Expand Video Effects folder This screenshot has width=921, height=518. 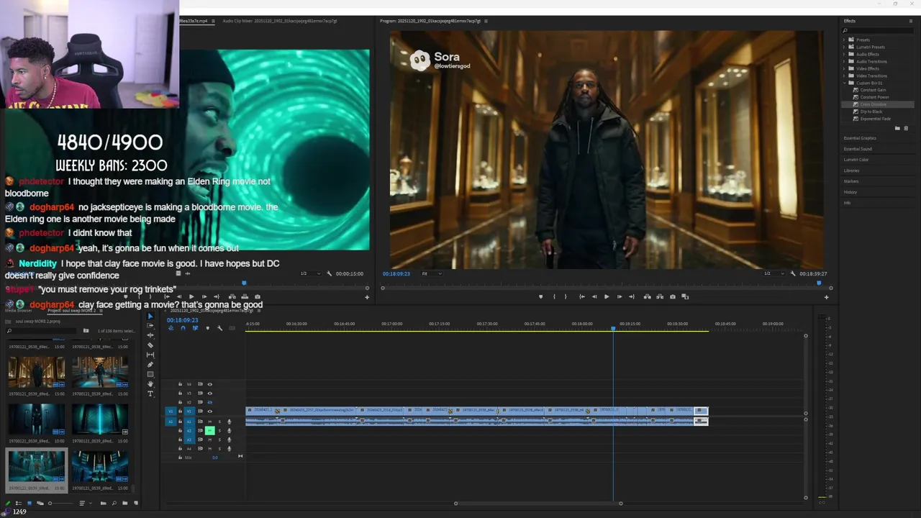pyautogui.click(x=845, y=68)
